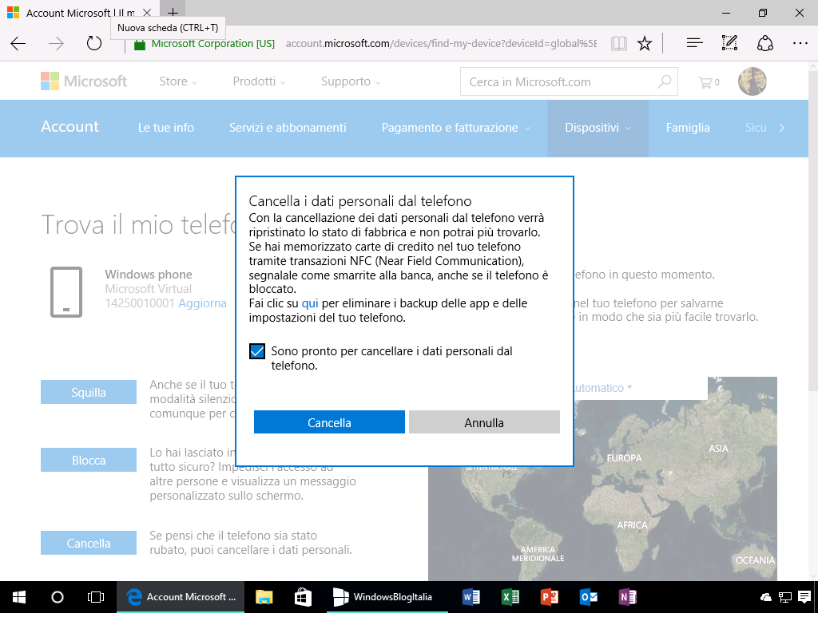The image size is (818, 625).
Task: Click Europa on the world map
Action: pyautogui.click(x=624, y=457)
